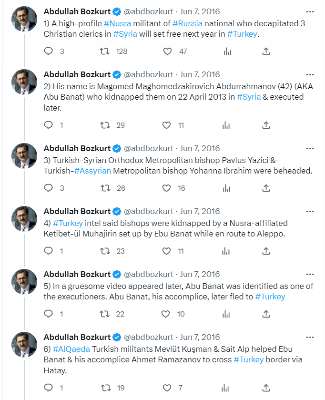Share the tweet about Pavlus Yazici
Image resolution: width=325 pixels, height=400 pixels.
[x=266, y=188]
